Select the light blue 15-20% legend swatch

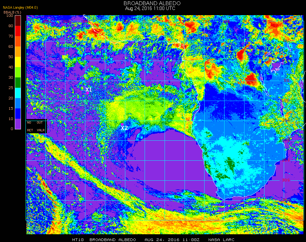coord(18,103)
